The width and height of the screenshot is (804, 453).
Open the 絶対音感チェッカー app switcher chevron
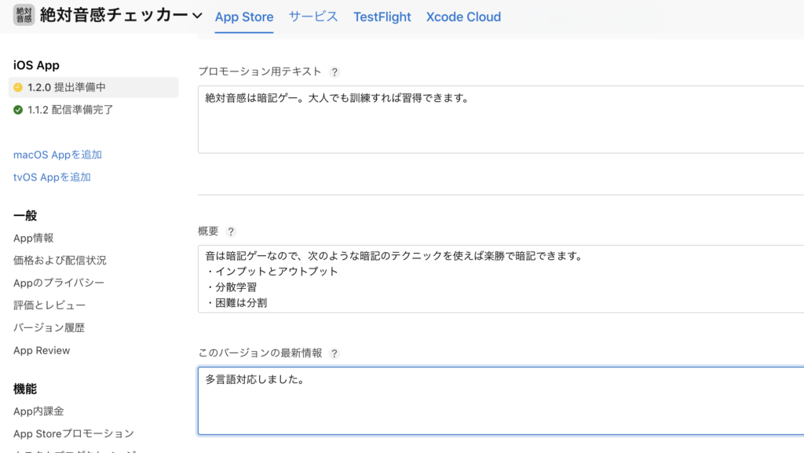pyautogui.click(x=197, y=16)
